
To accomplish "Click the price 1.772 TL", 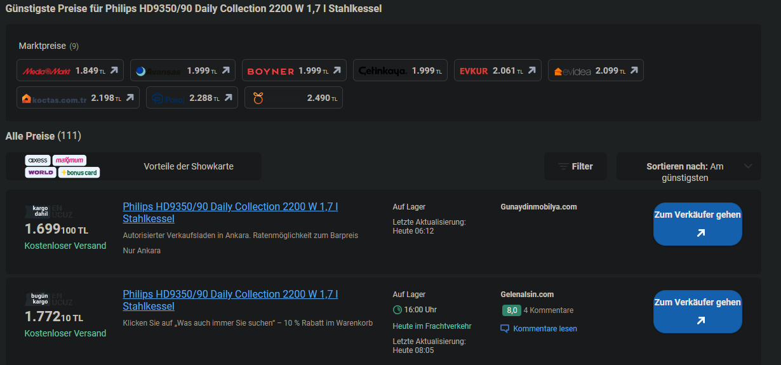I will click(x=53, y=317).
